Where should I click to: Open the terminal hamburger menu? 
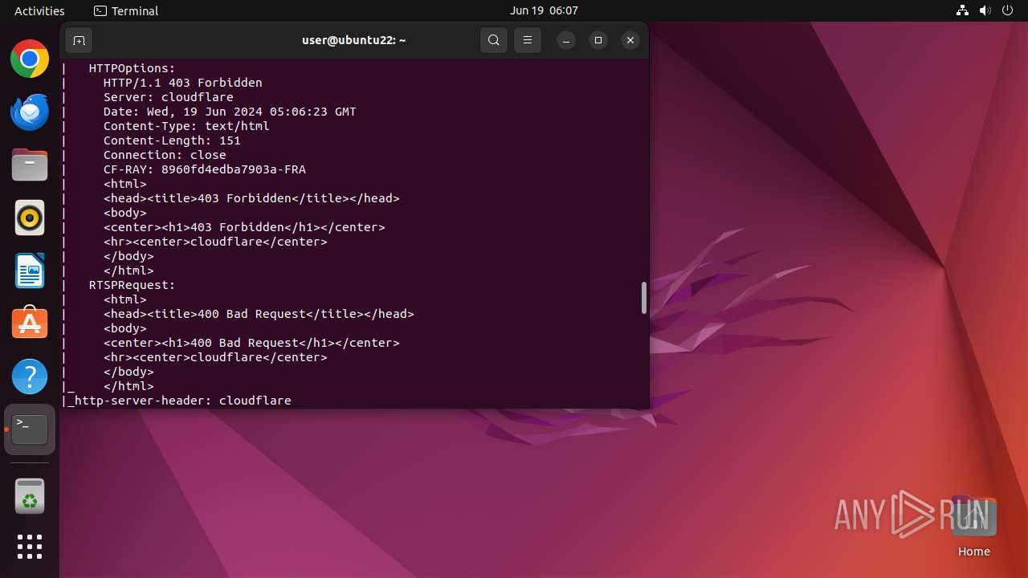(528, 40)
